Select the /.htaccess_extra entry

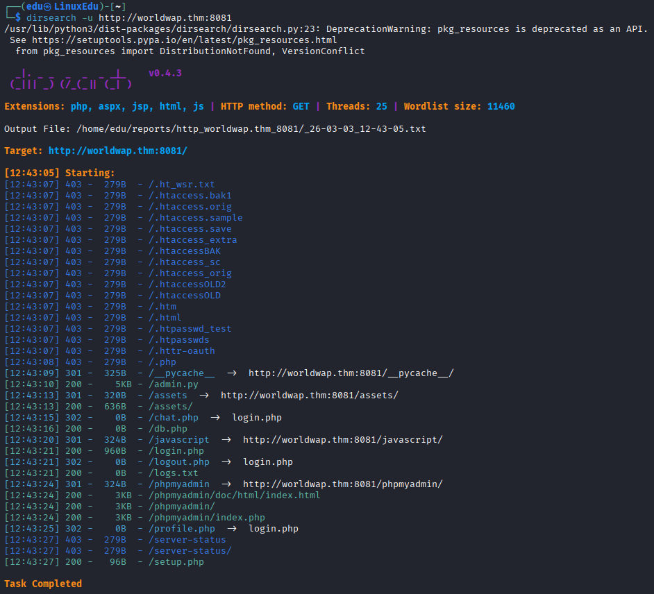pos(193,239)
